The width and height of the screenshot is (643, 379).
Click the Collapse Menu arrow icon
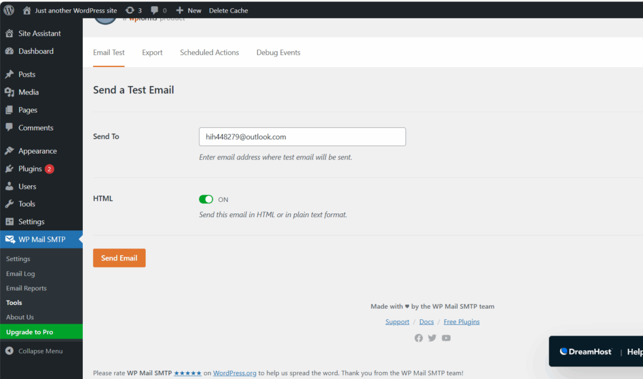coord(9,351)
